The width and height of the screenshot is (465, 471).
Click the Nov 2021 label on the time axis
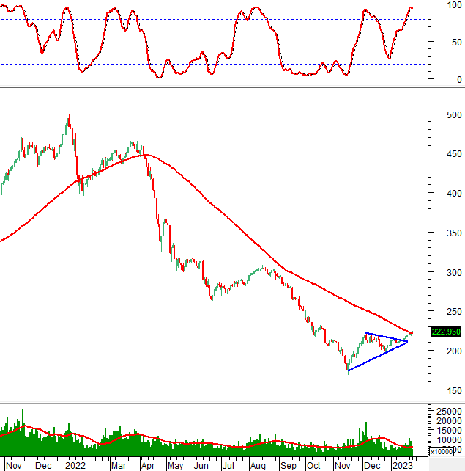tap(14, 465)
